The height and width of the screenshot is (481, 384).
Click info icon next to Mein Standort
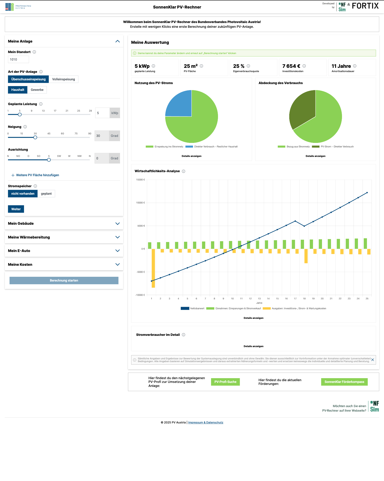coord(34,52)
